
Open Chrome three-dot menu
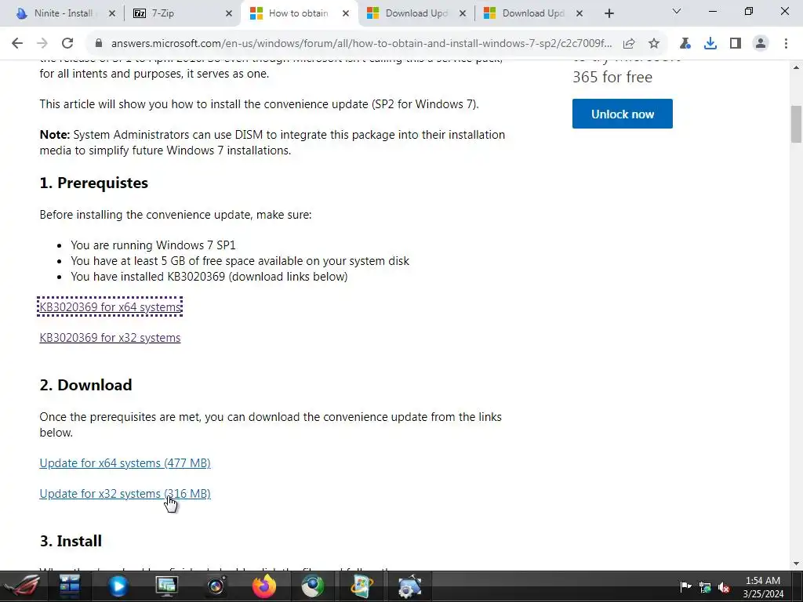click(x=786, y=43)
